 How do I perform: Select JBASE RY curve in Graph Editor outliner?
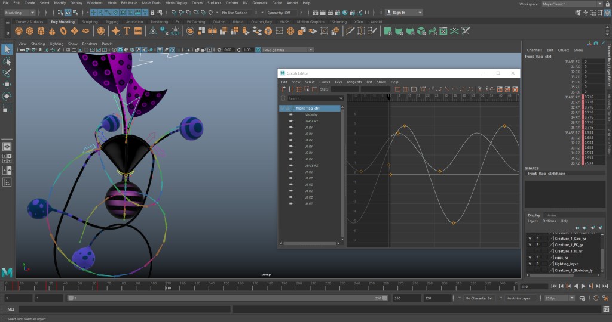(x=311, y=121)
